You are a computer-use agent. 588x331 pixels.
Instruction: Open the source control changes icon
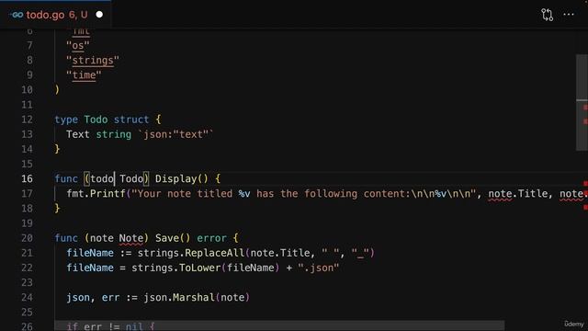point(548,15)
